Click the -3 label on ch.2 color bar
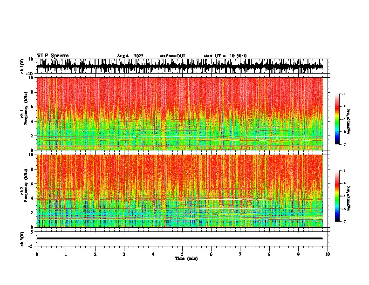369x285 pixels. 344,171
